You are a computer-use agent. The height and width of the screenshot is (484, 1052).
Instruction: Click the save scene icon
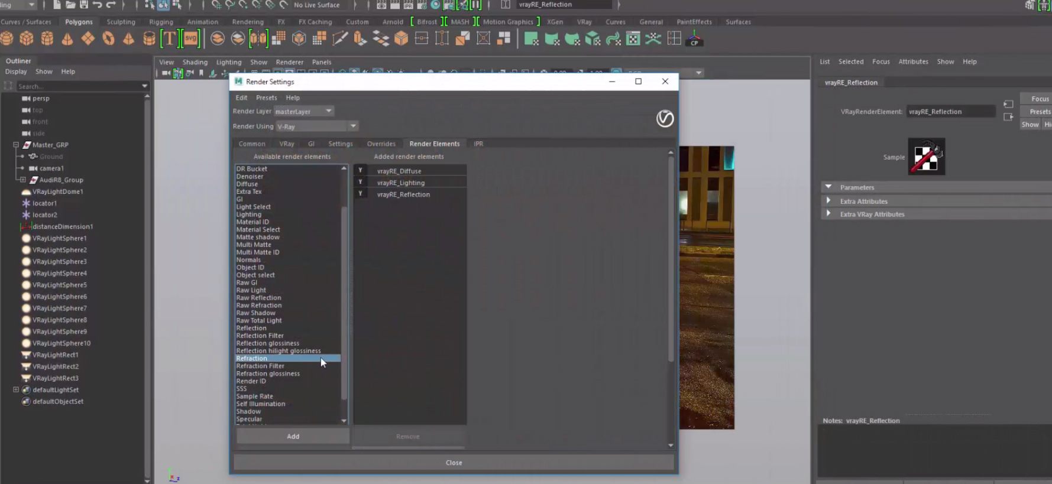(x=84, y=5)
